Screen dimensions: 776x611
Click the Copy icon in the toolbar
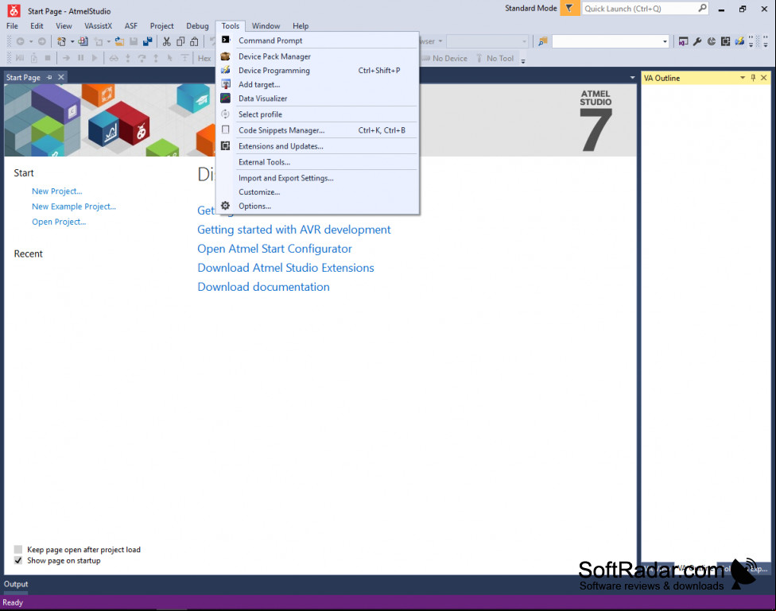pos(180,41)
